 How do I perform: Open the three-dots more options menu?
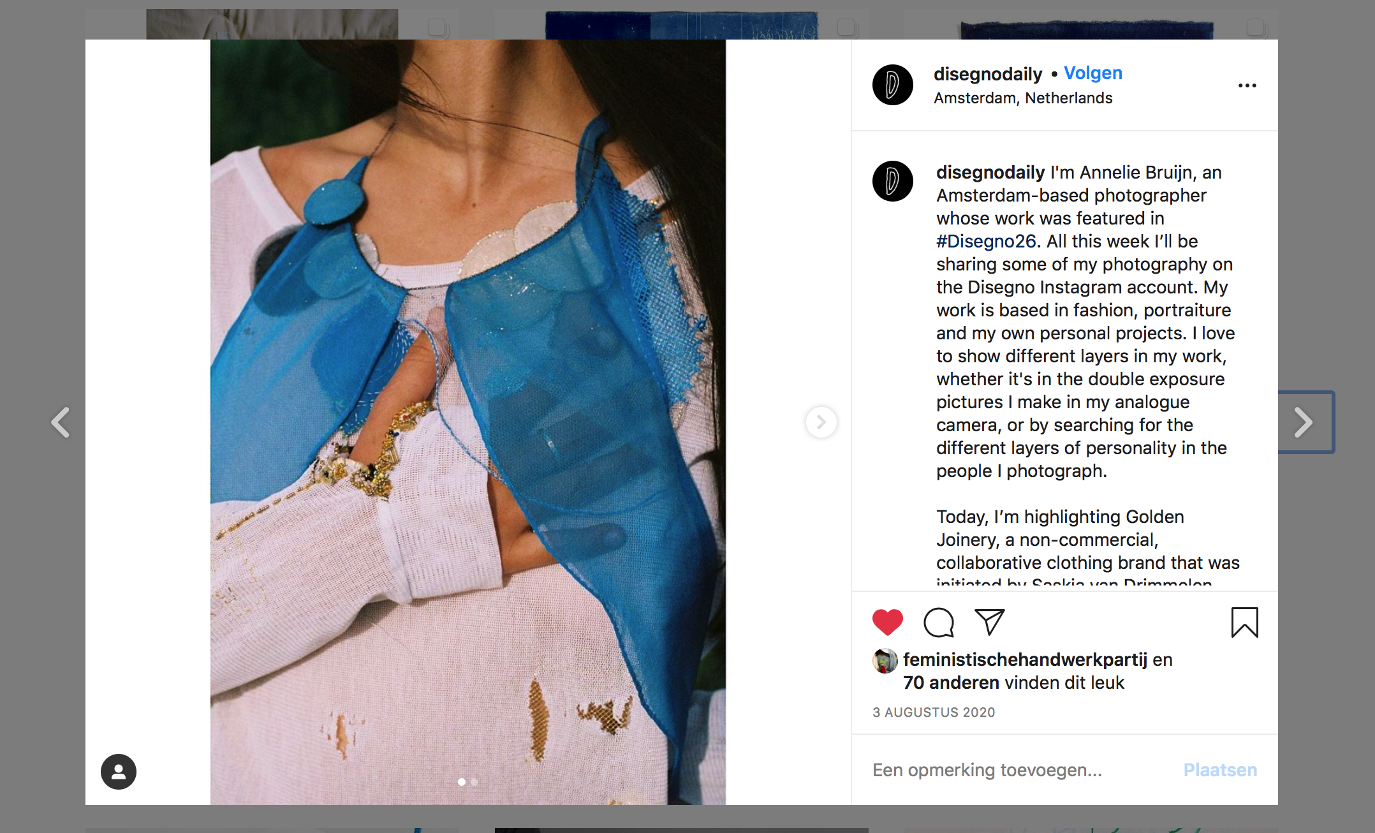point(1247,85)
